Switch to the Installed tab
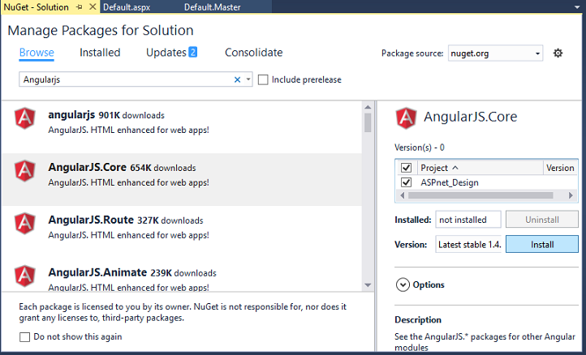 (100, 53)
